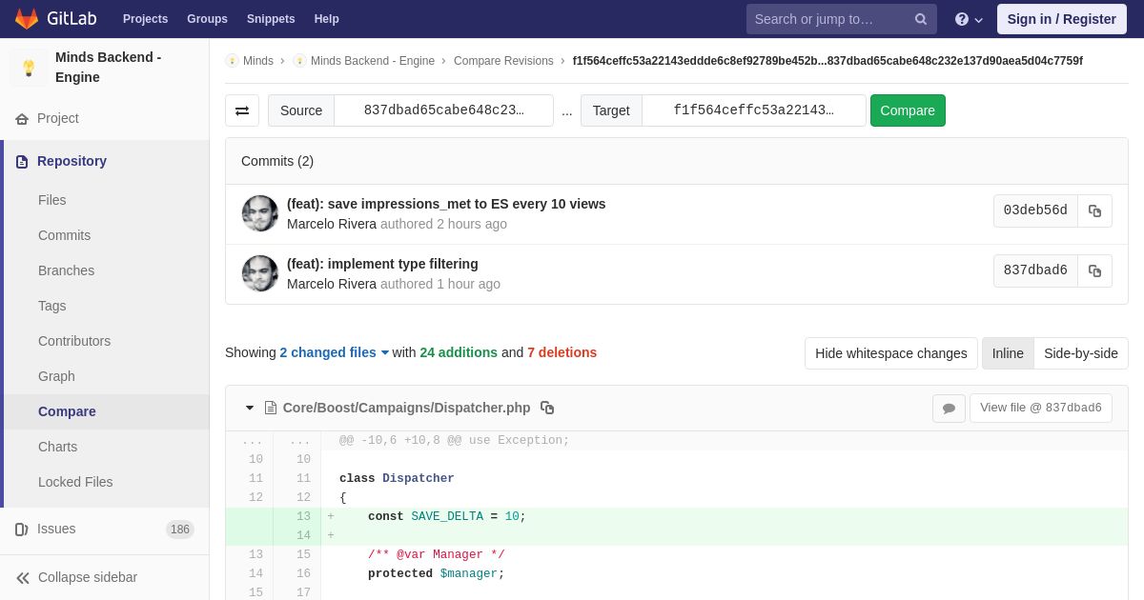Click Compare Revisions breadcrumb
The height and width of the screenshot is (600, 1144).
[x=503, y=61]
